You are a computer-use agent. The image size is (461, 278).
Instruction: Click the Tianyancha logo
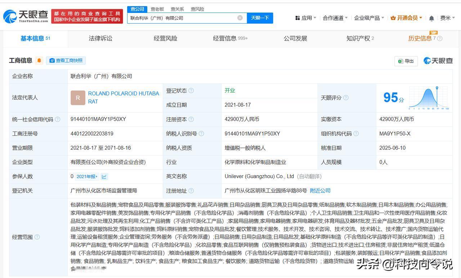26,17
